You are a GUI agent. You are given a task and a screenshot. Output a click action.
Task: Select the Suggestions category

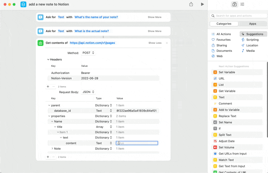[253, 34]
